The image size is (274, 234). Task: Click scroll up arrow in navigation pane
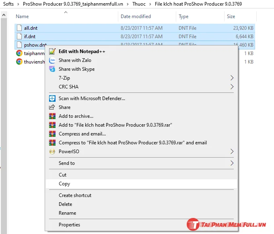pos(4,15)
